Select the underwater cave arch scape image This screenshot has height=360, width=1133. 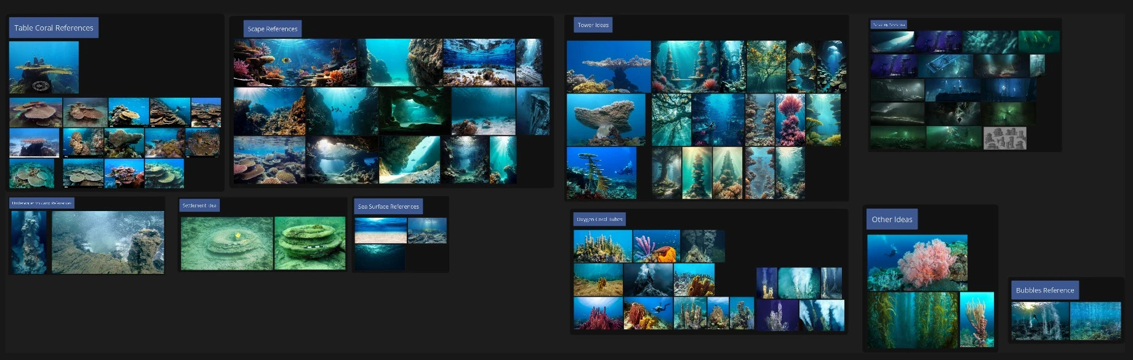(x=342, y=160)
